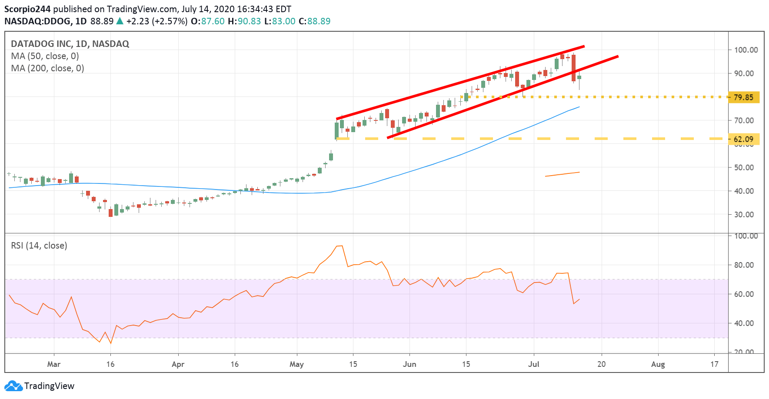Screen dimensions: 769x399
Task: Click the Apr date label on time axis
Action: pyautogui.click(x=178, y=364)
